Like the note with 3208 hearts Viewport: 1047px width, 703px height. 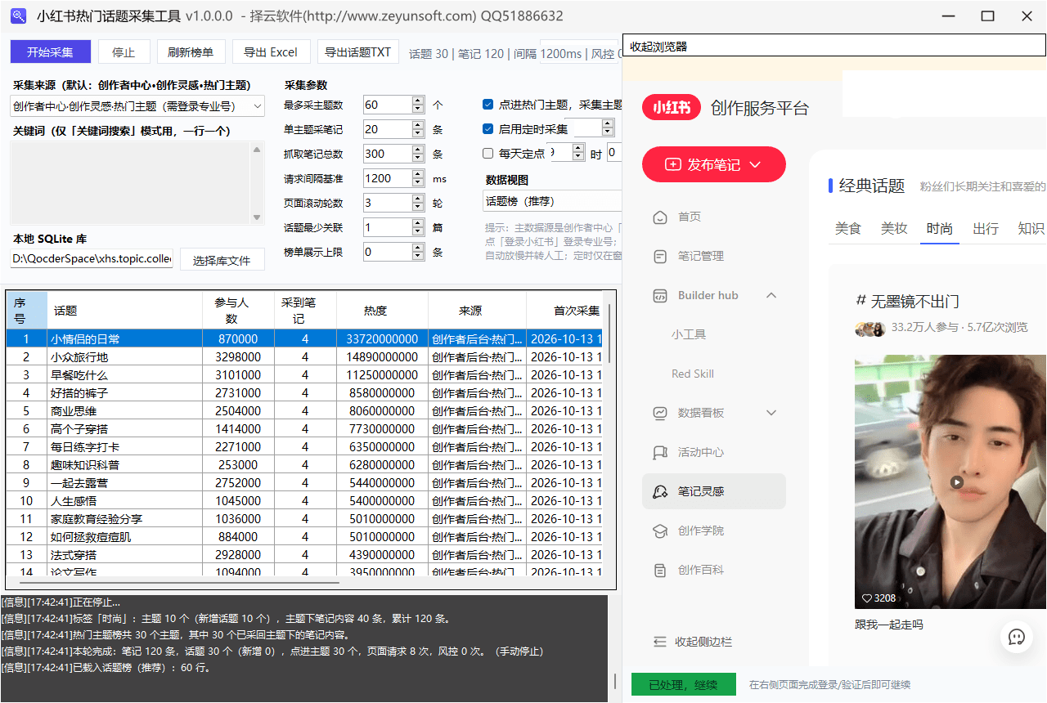tap(867, 598)
